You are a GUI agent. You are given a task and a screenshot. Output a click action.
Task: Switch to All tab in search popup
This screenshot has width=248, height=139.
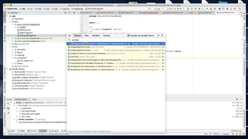pyautogui.click(x=69, y=36)
